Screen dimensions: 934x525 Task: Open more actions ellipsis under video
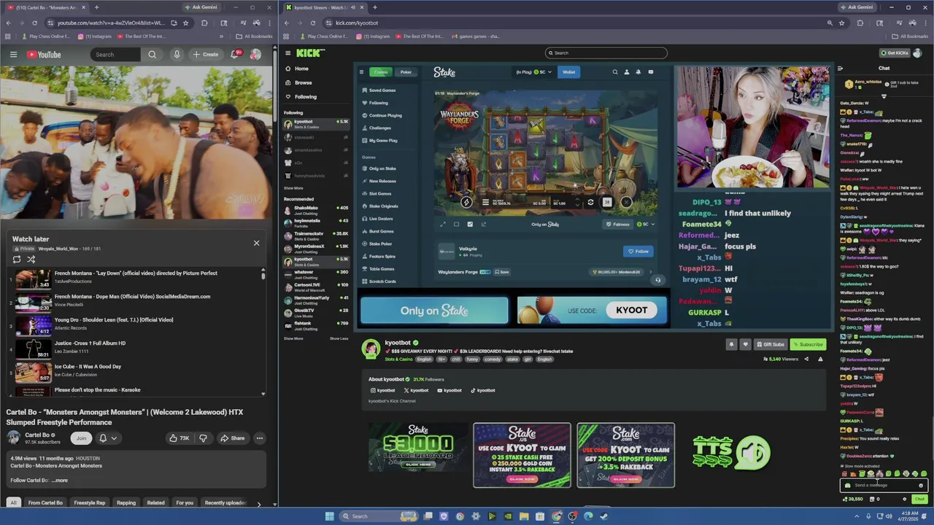click(259, 438)
